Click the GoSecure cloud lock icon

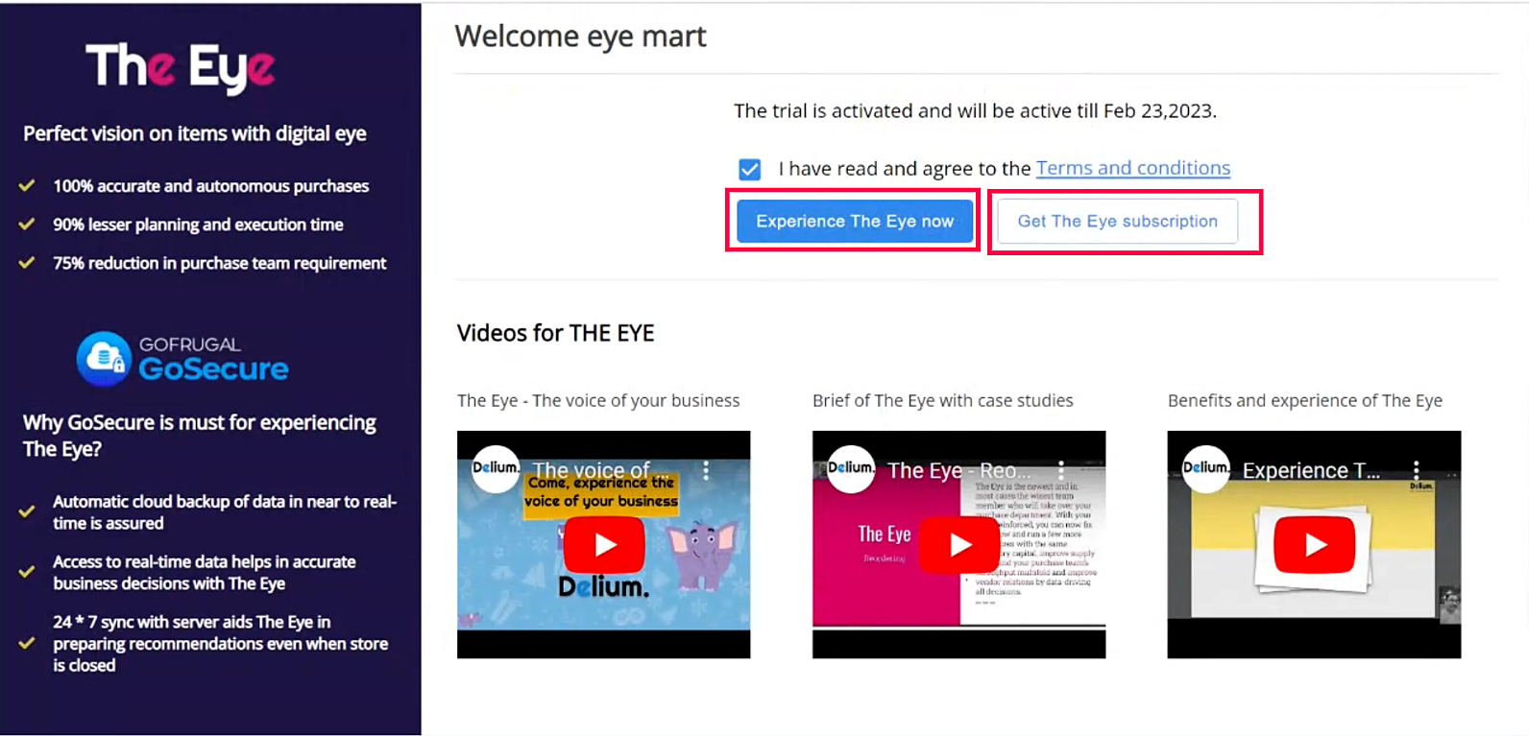click(104, 359)
